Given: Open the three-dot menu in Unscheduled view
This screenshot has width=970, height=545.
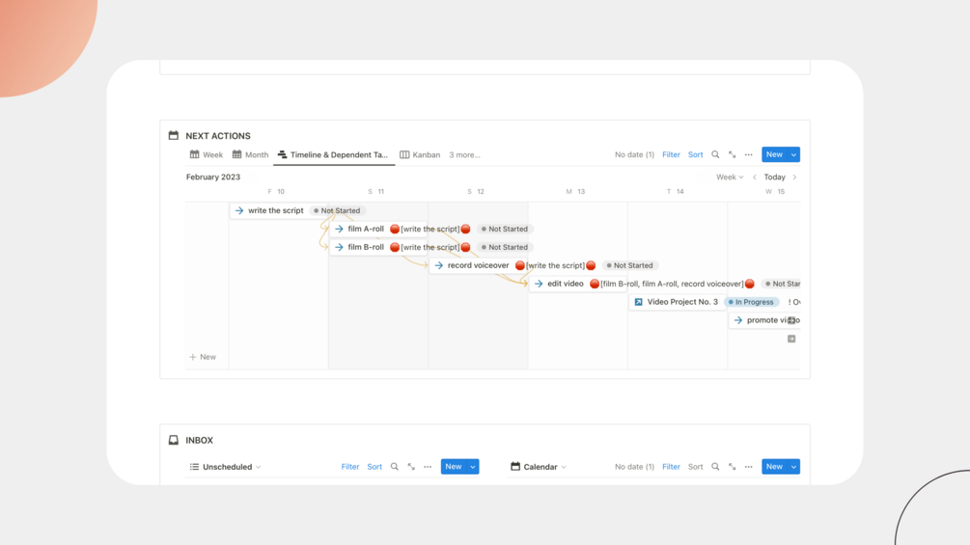Looking at the screenshot, I should coord(428,467).
